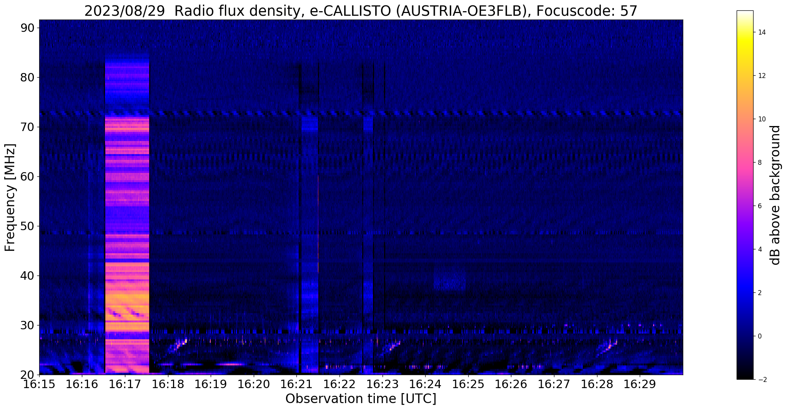The width and height of the screenshot is (787, 410).
Task: Click the colorbar gradient strip
Action: (745, 195)
